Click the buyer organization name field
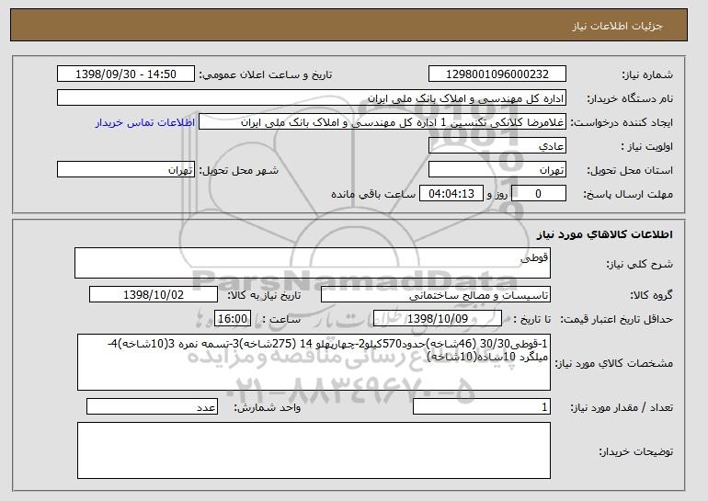The height and width of the screenshot is (501, 708). [312, 98]
